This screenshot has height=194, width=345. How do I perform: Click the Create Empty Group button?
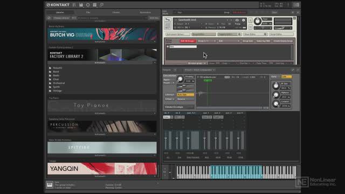pyautogui.click(x=283, y=41)
